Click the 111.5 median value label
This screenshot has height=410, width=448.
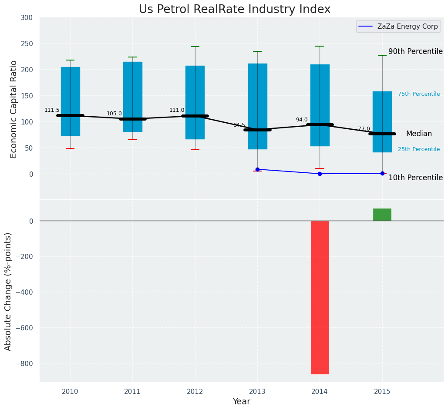click(52, 111)
